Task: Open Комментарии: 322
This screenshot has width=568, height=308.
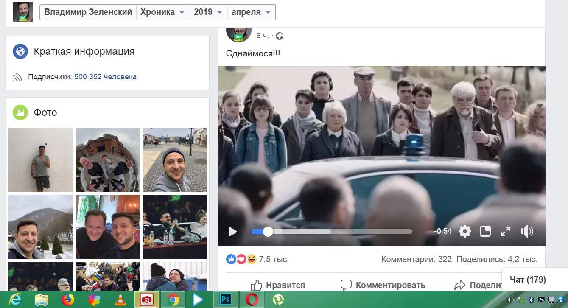Action: pos(417,259)
